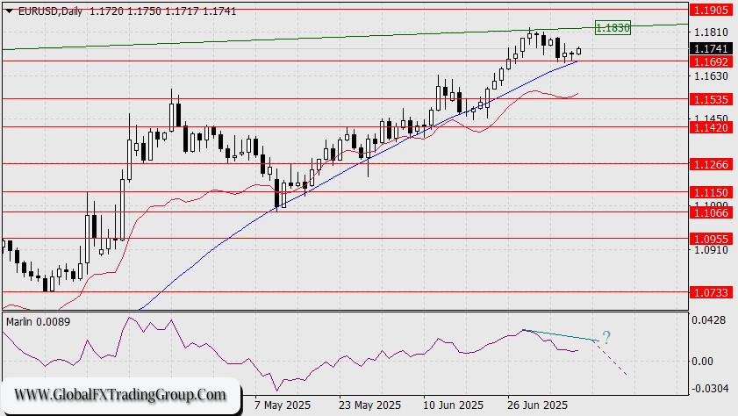
Task: Click the current price tag 1.1741
Action: click(710, 48)
